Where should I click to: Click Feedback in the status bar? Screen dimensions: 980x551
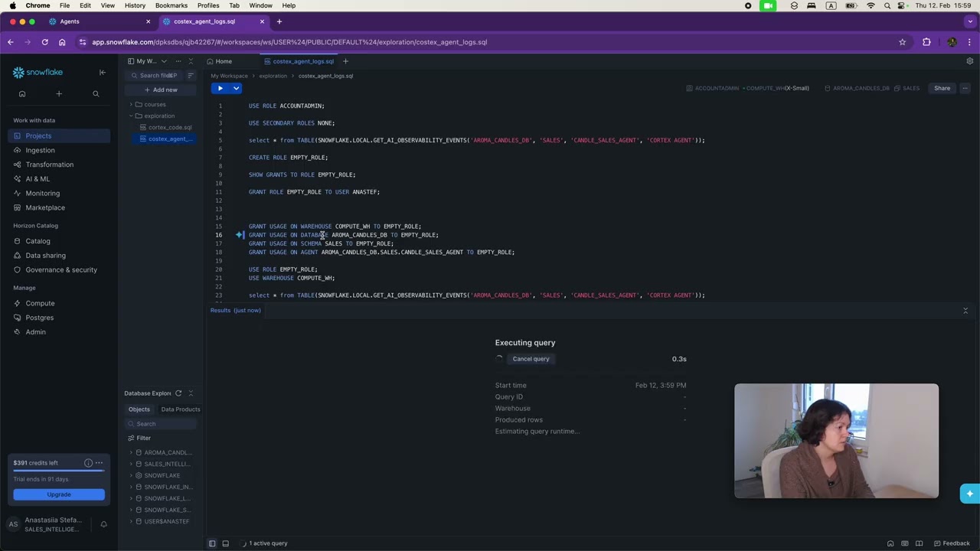[951, 543]
